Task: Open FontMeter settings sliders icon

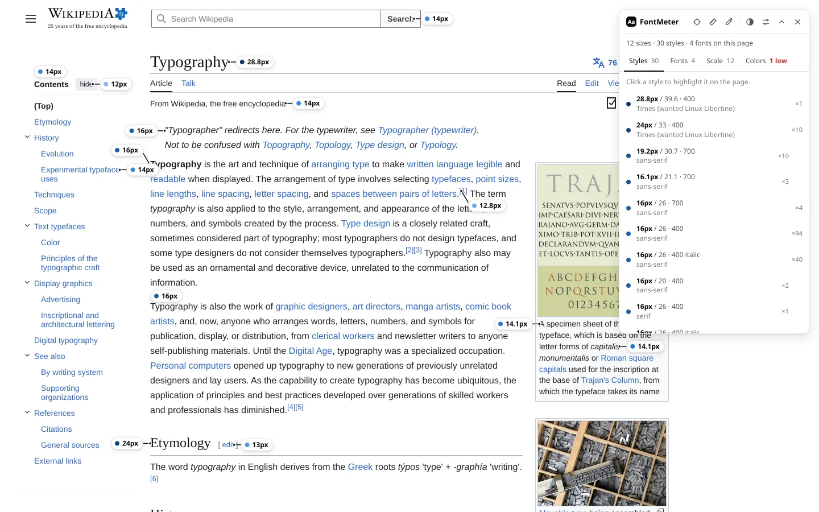Action: point(766,22)
